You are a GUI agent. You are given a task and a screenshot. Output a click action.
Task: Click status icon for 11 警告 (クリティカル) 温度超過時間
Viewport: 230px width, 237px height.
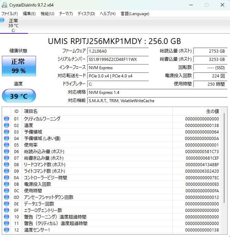click(x=7, y=223)
